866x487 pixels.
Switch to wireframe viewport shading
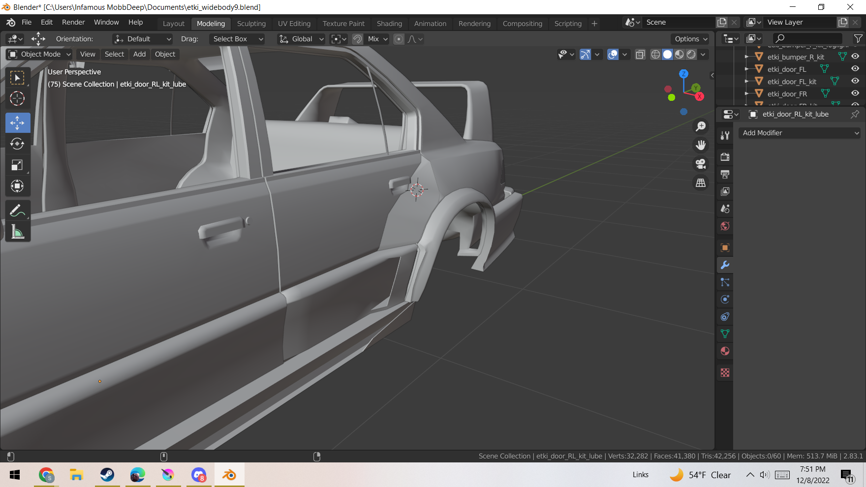pyautogui.click(x=655, y=54)
